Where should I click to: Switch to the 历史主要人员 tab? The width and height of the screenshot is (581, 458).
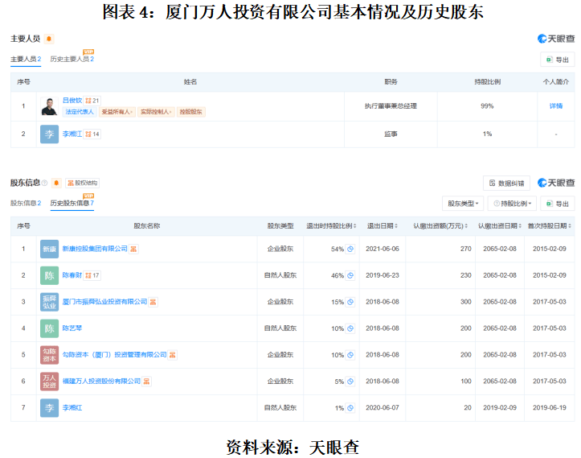[x=72, y=60]
